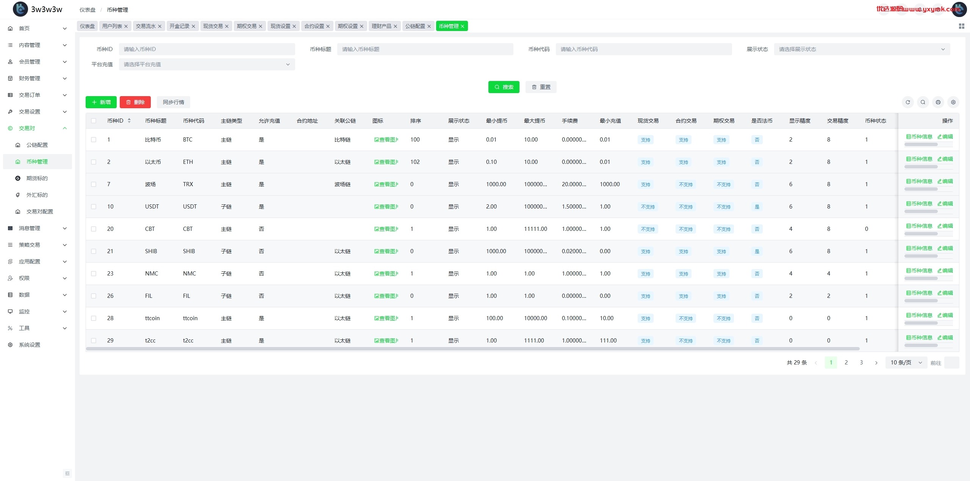Click the green 搜索 button
Viewport: 970px width, 481px height.
point(504,87)
